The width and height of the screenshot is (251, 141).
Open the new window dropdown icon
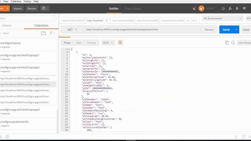45,9
